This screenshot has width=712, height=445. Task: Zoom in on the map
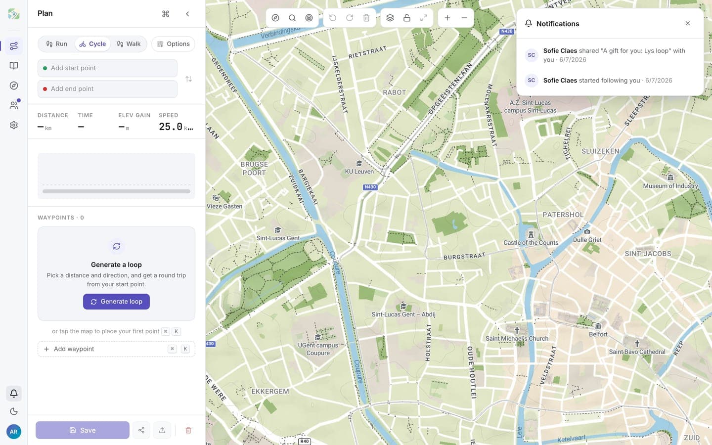447,18
